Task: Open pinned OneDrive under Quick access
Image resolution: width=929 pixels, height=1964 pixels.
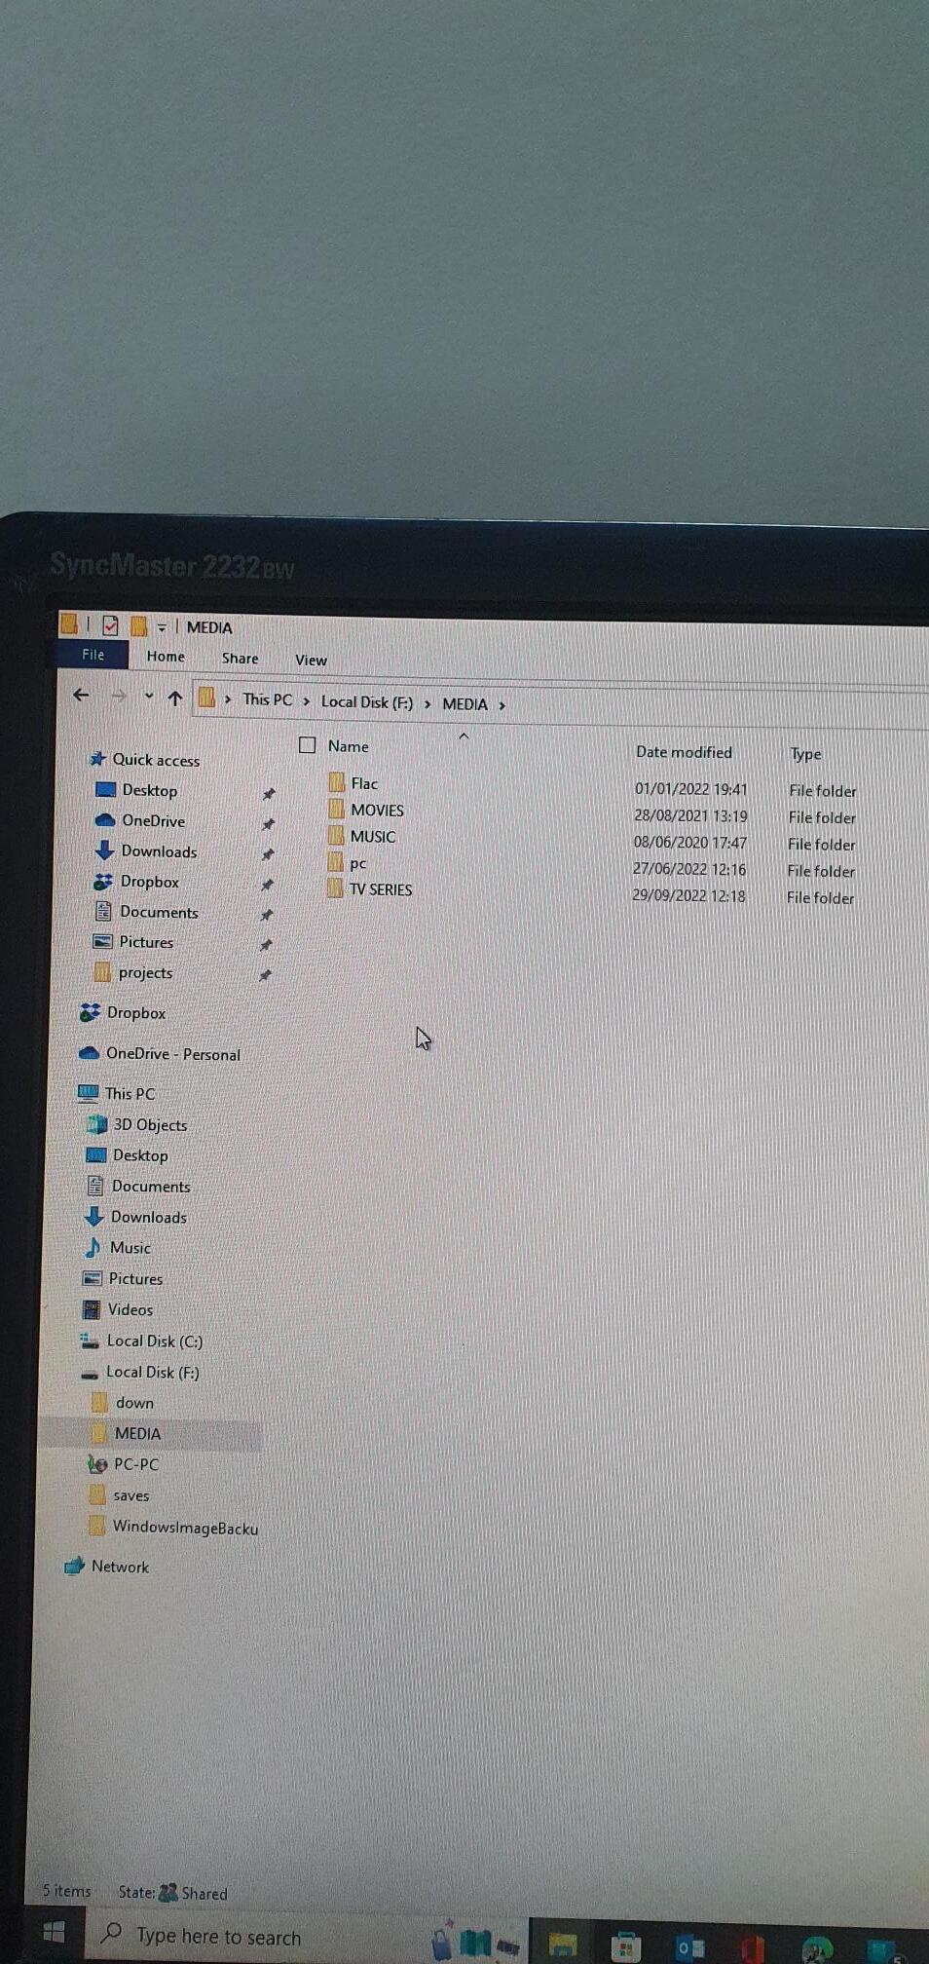Action: [x=153, y=820]
